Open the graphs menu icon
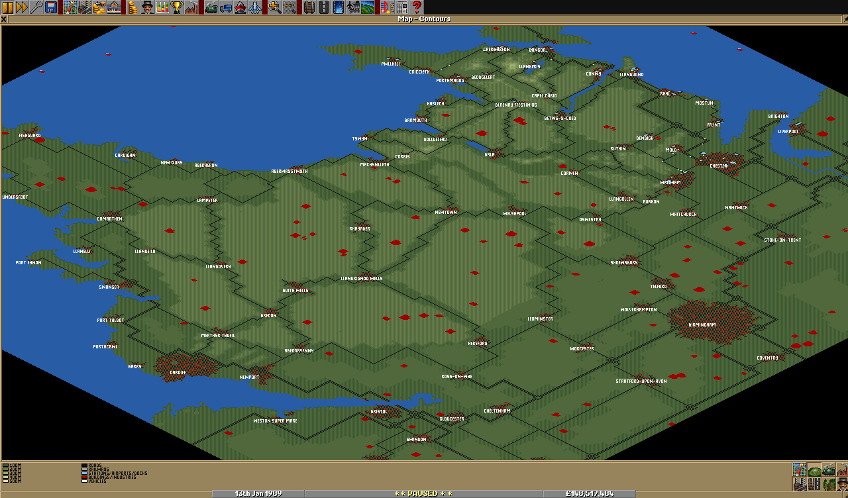This screenshot has height=498, width=848. pos(161,7)
